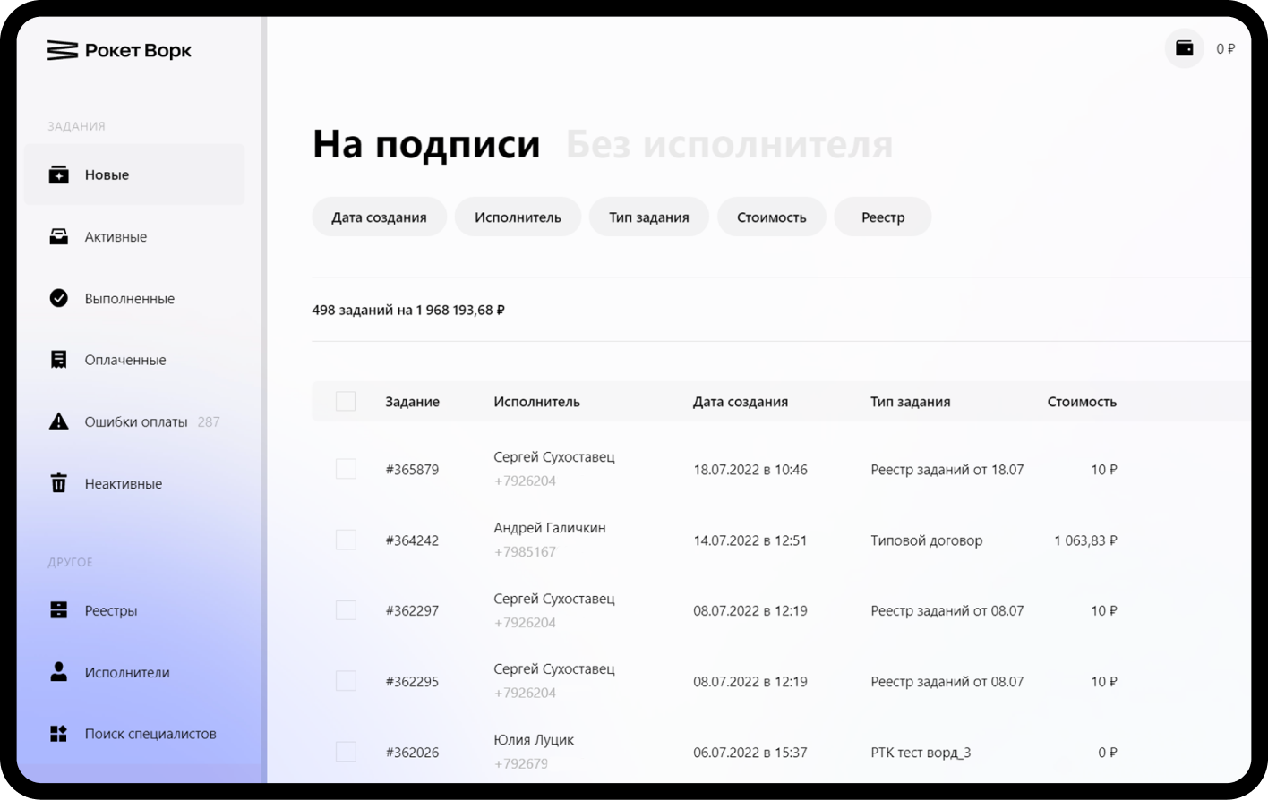
Task: Expand the Исполнитель filter
Action: coord(518,217)
